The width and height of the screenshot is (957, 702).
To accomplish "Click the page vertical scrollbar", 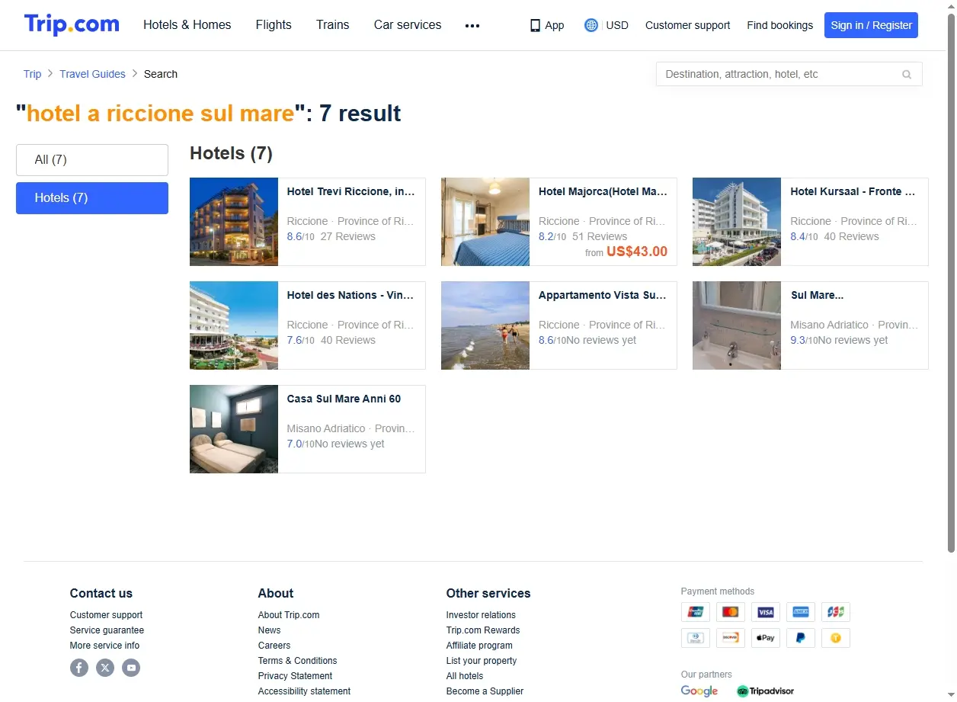I will click(951, 282).
